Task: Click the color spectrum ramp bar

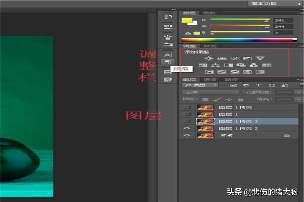Action: click(x=239, y=39)
